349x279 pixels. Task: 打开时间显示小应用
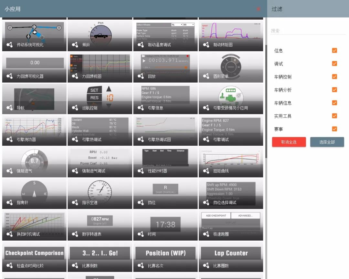coord(165,225)
